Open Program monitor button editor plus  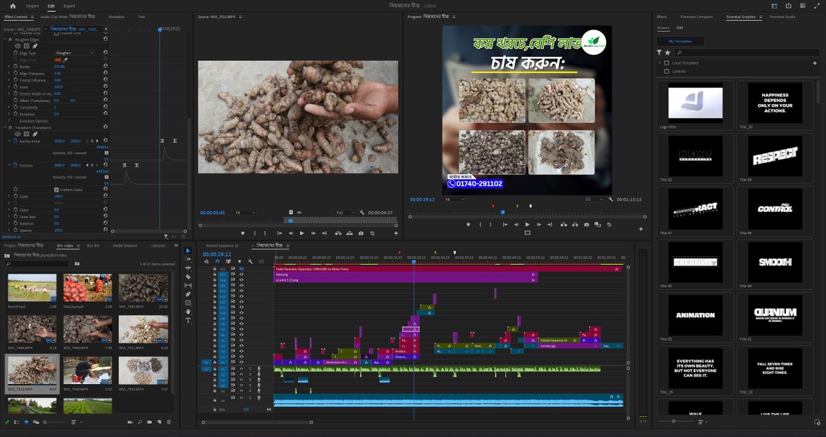click(x=641, y=228)
